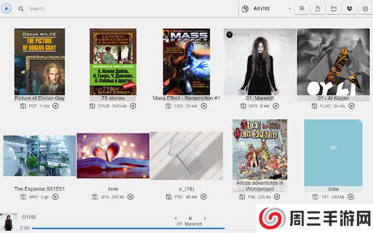Screen dimensions: 373x233
Task: Remove The.Expanse.S01E01 MKV item
Action: coord(55,197)
